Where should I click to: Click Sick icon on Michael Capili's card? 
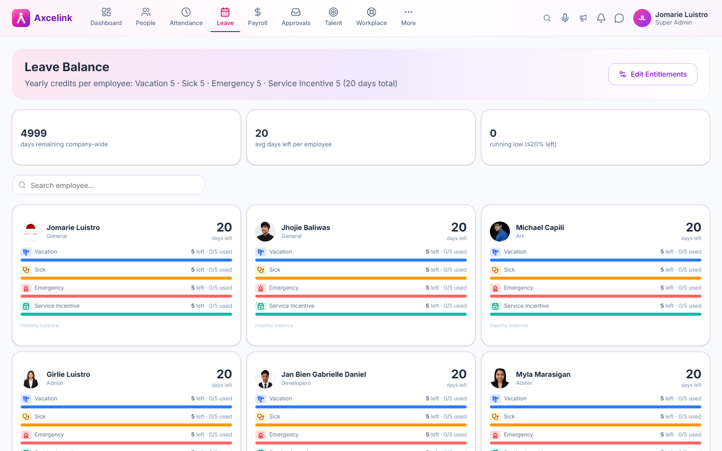tap(495, 270)
